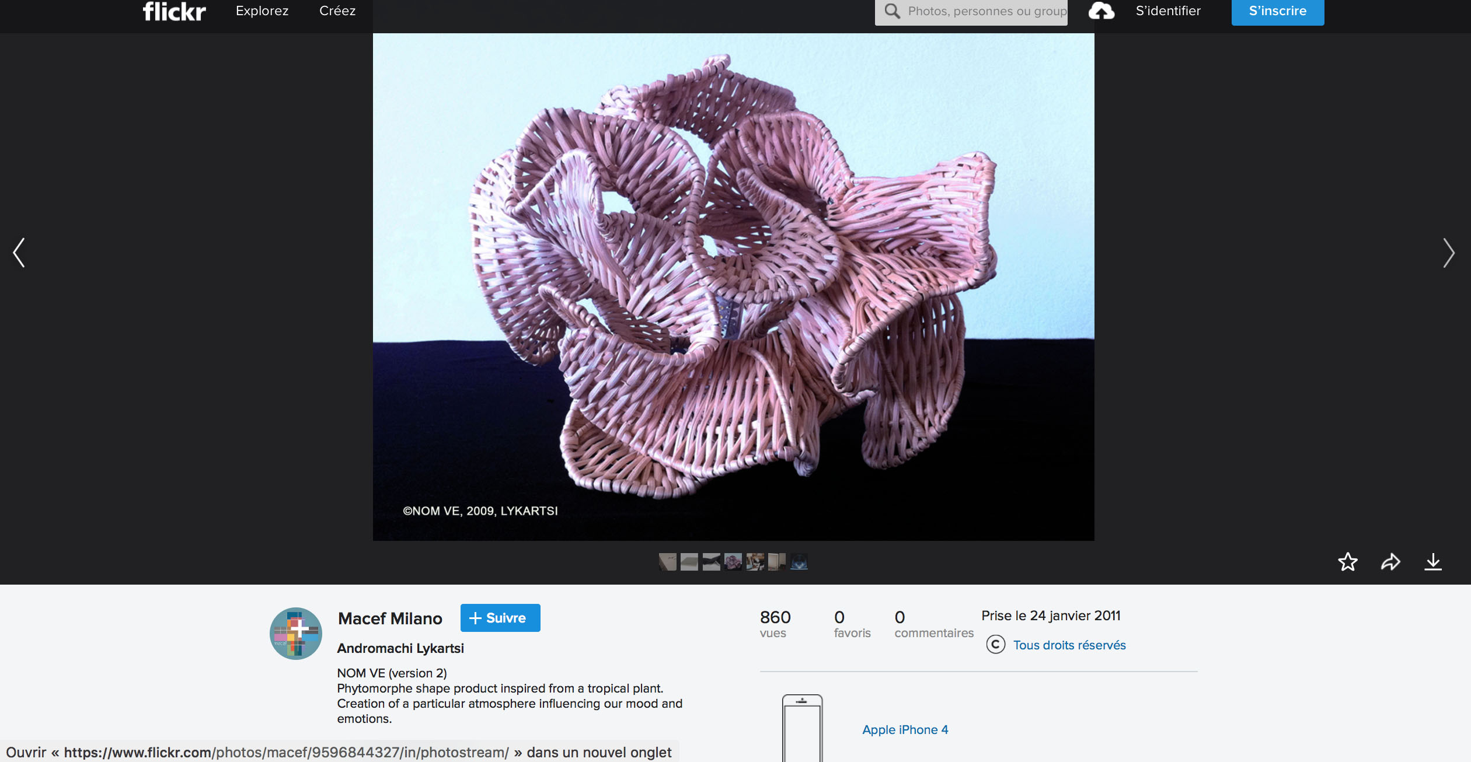The width and height of the screenshot is (1471, 762).
Task: Open the Apple iPhone 4 camera link
Action: [905, 730]
